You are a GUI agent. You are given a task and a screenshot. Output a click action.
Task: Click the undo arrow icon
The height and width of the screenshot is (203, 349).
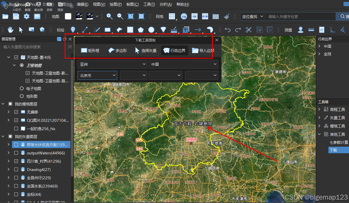click(x=228, y=29)
